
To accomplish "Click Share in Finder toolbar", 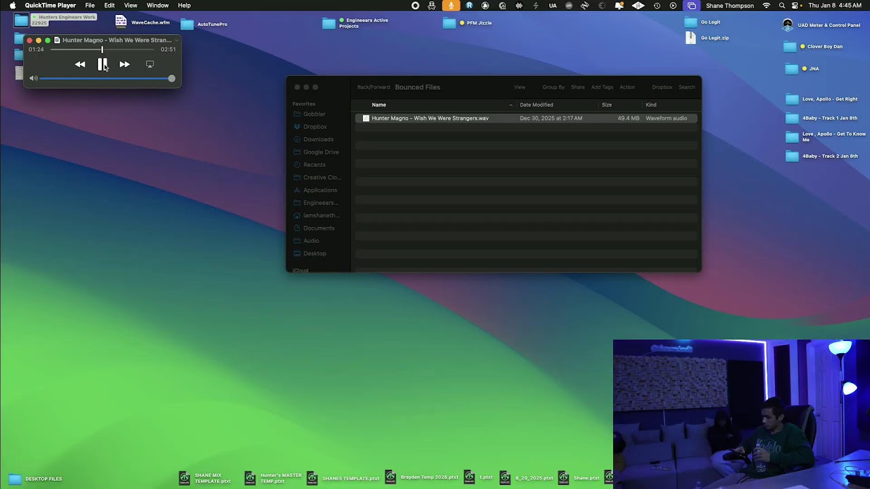I will click(578, 87).
